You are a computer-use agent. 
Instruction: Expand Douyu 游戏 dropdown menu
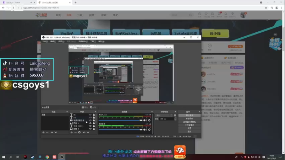coord(104,15)
